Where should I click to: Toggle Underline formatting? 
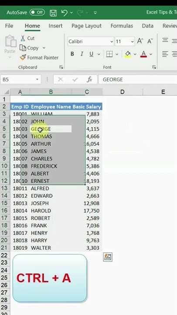click(91, 54)
